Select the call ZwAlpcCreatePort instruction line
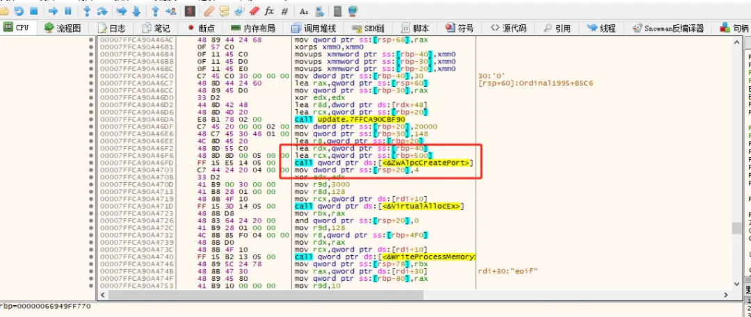 (x=384, y=163)
